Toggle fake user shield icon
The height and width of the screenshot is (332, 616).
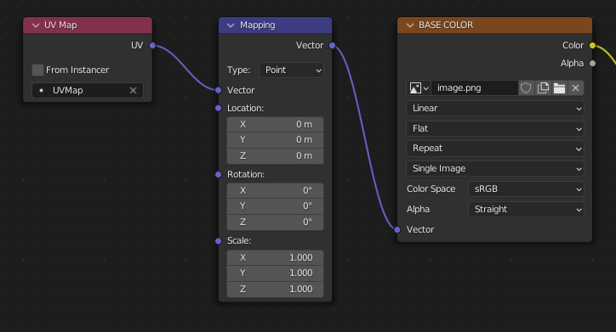pyautogui.click(x=526, y=88)
